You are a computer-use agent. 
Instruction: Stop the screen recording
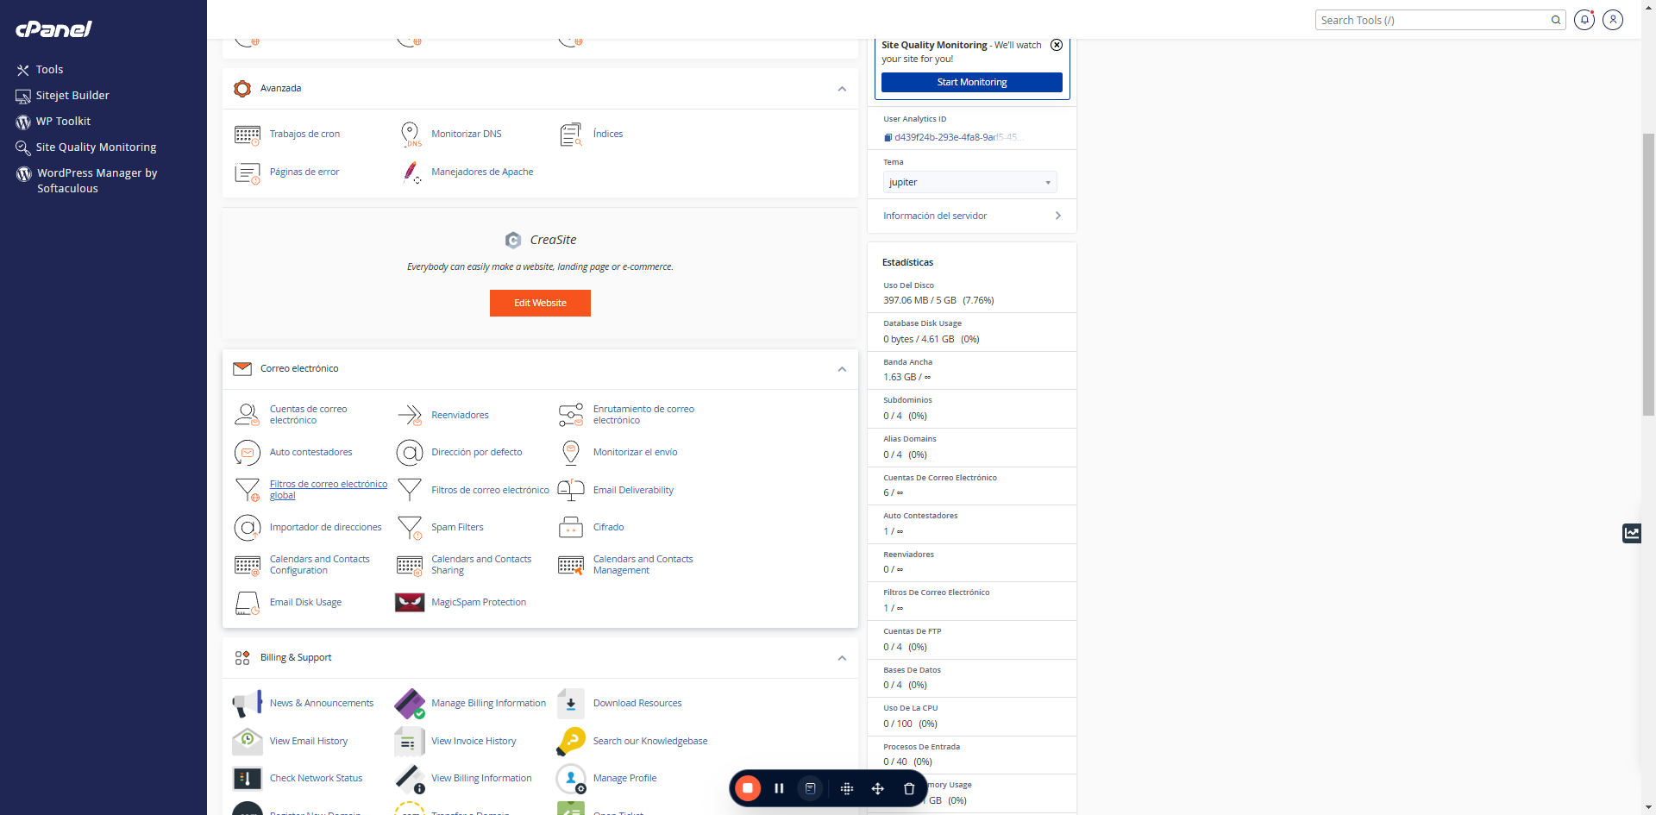[x=748, y=788]
